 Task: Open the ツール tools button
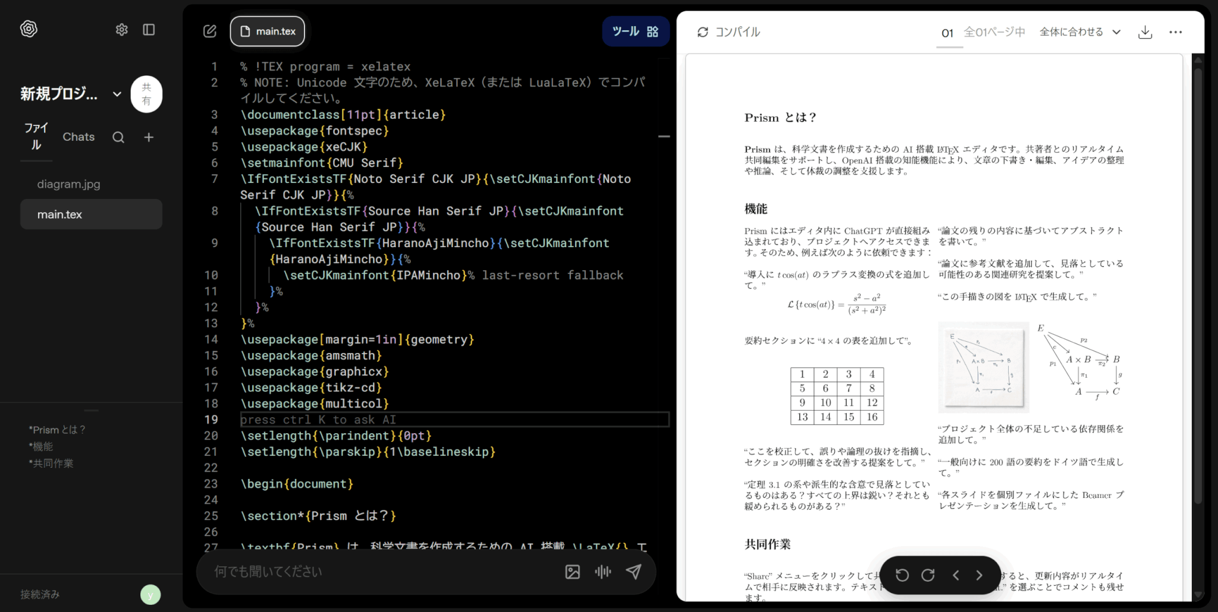pos(635,31)
